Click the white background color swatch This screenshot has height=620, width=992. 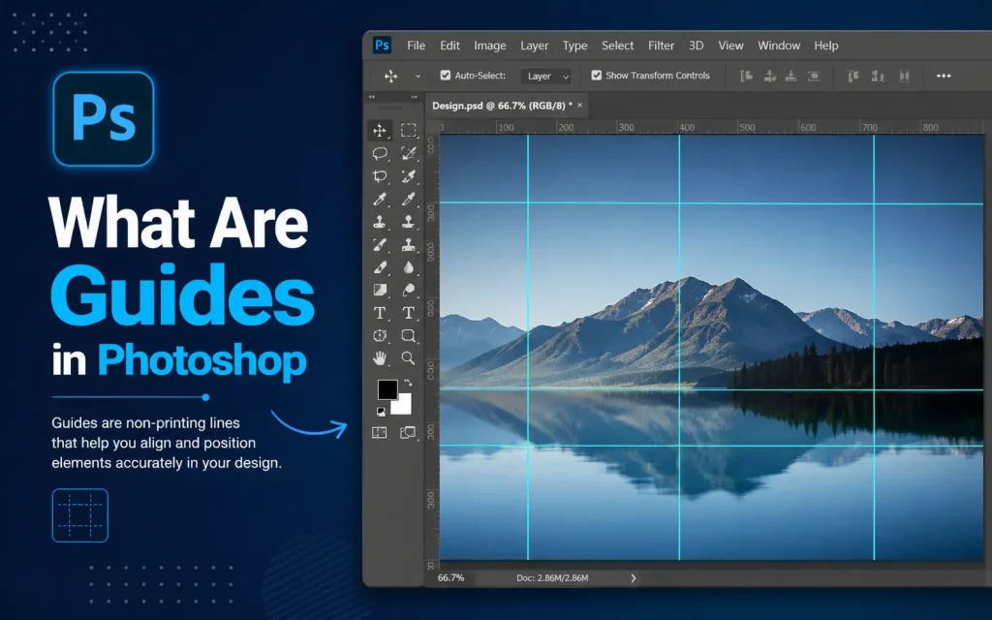click(x=402, y=405)
